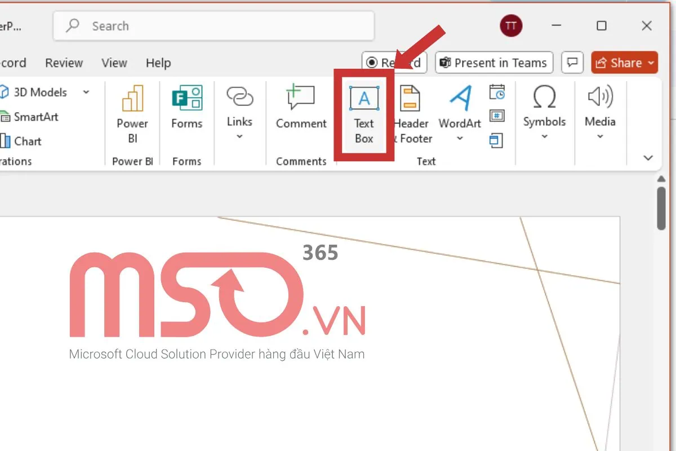
Task: Open the View tab
Action: tap(114, 63)
